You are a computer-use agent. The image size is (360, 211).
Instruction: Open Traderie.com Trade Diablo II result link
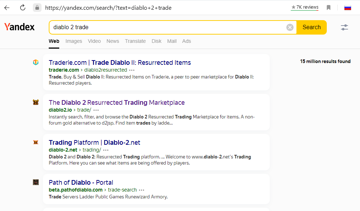120,63
